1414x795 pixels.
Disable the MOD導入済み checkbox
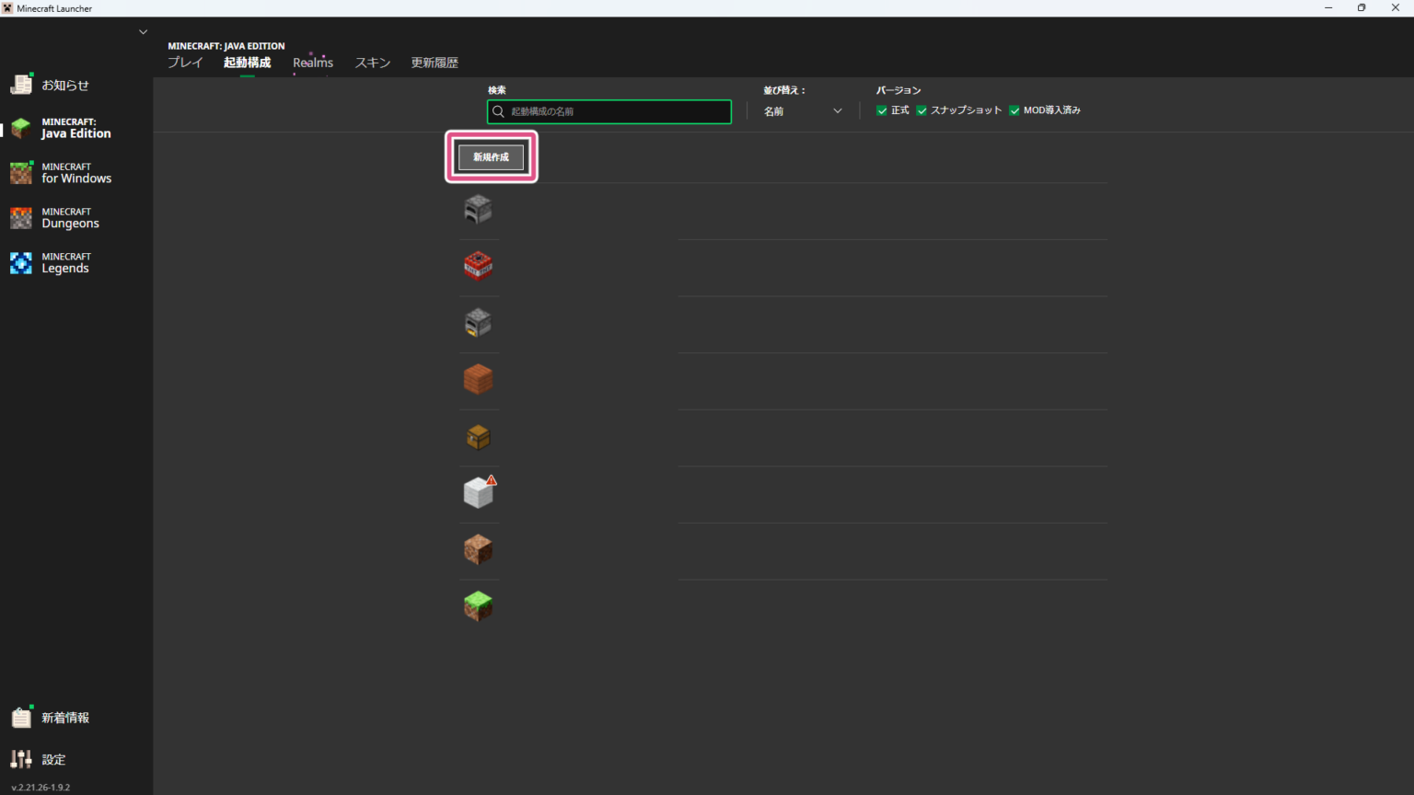pyautogui.click(x=1014, y=110)
